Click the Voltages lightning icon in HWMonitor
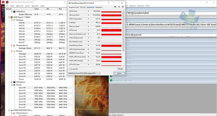This screenshot has width=217, height=116. [14, 20]
